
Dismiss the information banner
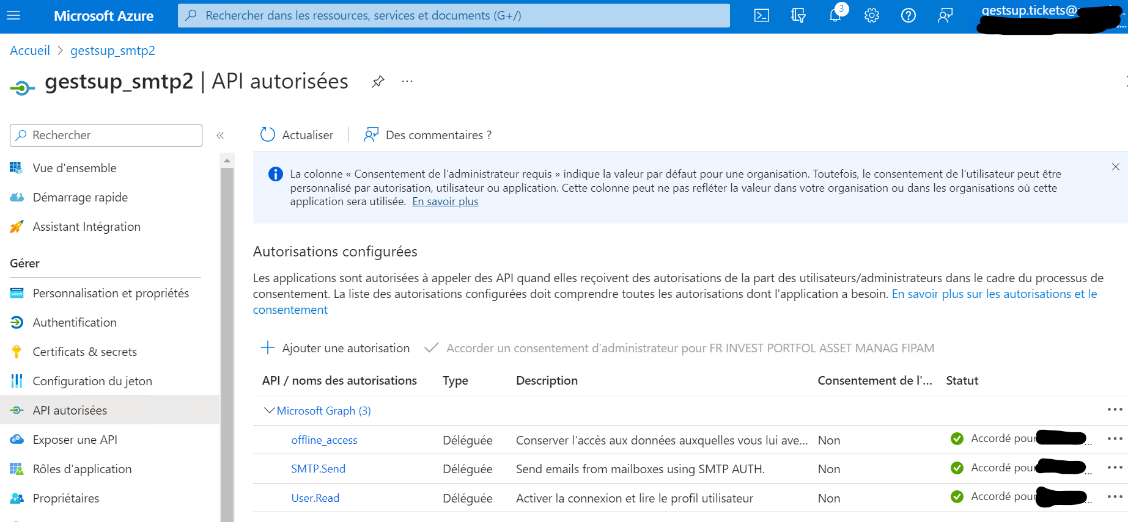coord(1116,167)
